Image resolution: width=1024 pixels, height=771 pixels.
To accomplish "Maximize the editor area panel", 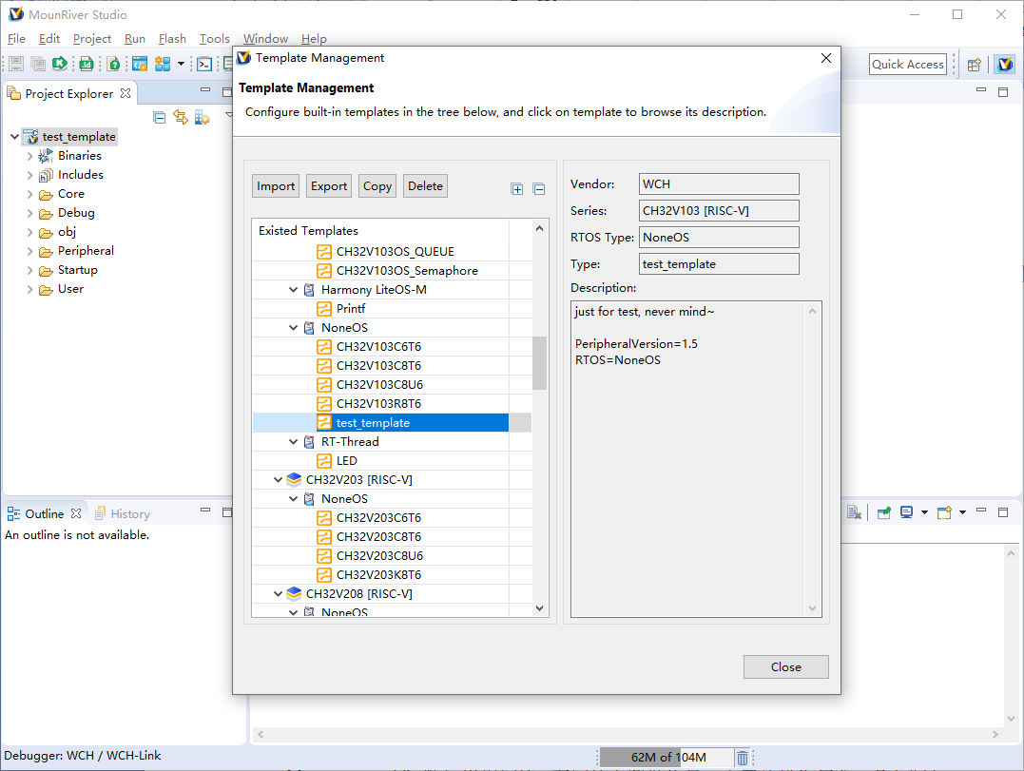I will (x=1003, y=92).
